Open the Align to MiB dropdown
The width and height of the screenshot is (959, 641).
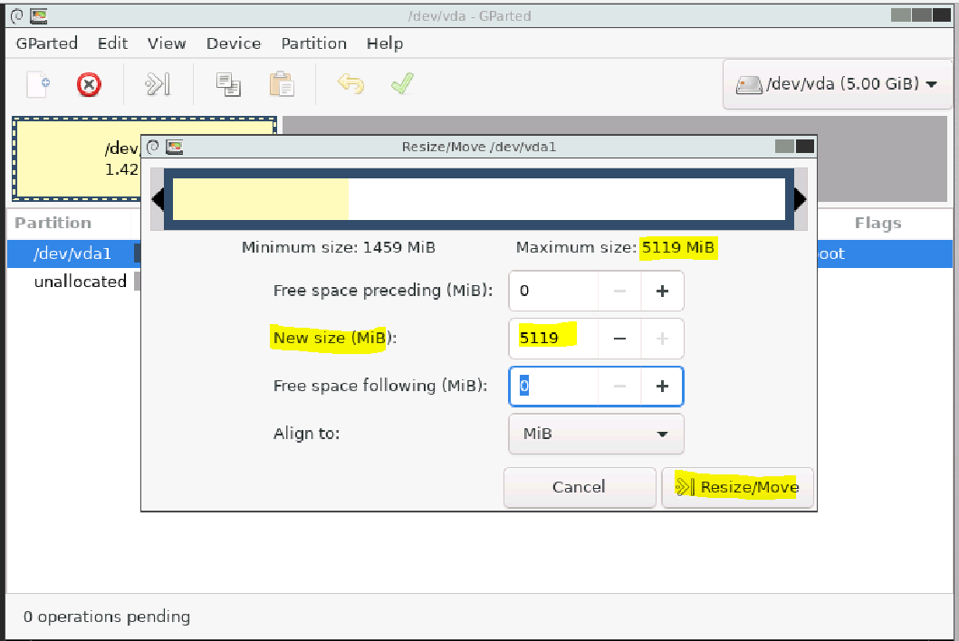pos(596,434)
